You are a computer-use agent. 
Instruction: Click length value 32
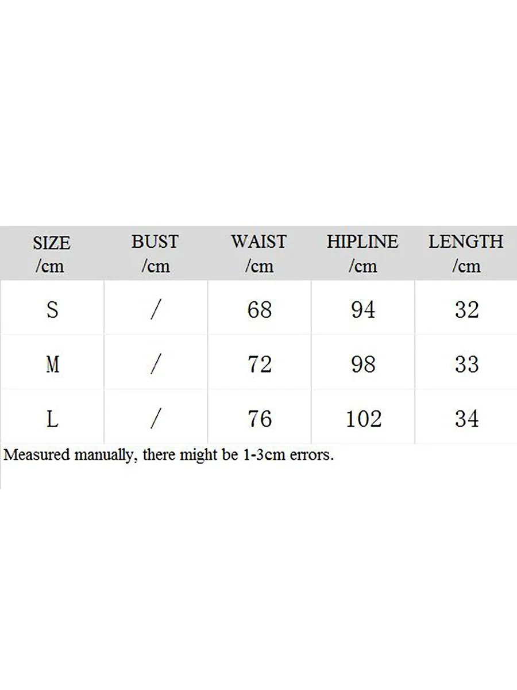coord(466,310)
